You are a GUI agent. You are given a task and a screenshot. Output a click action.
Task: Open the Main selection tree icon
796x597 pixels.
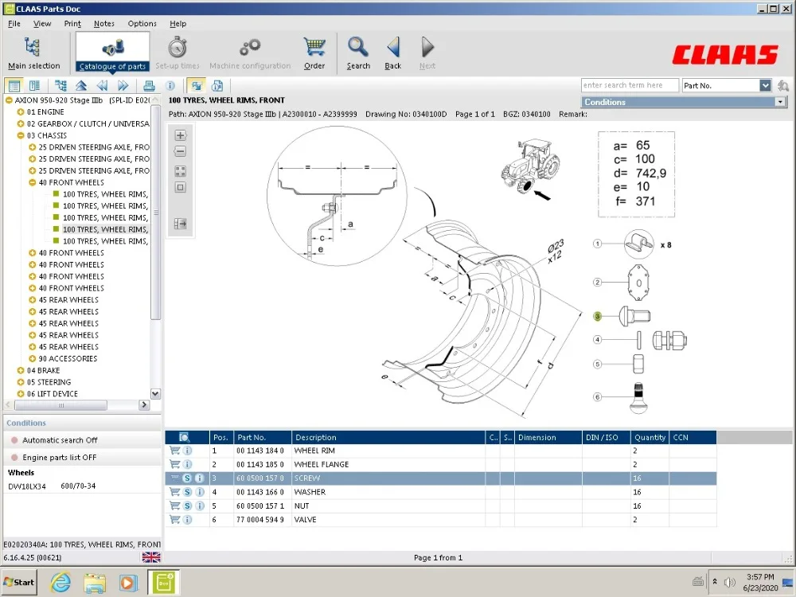(33, 47)
